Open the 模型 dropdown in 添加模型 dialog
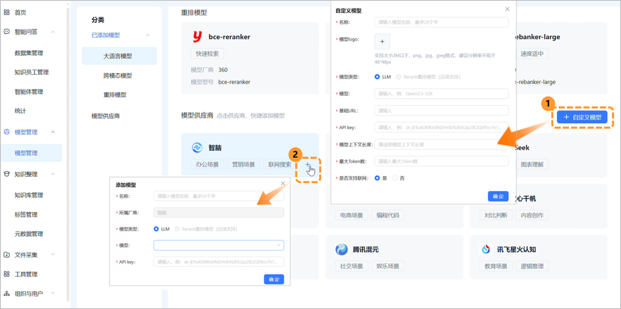 coord(219,245)
